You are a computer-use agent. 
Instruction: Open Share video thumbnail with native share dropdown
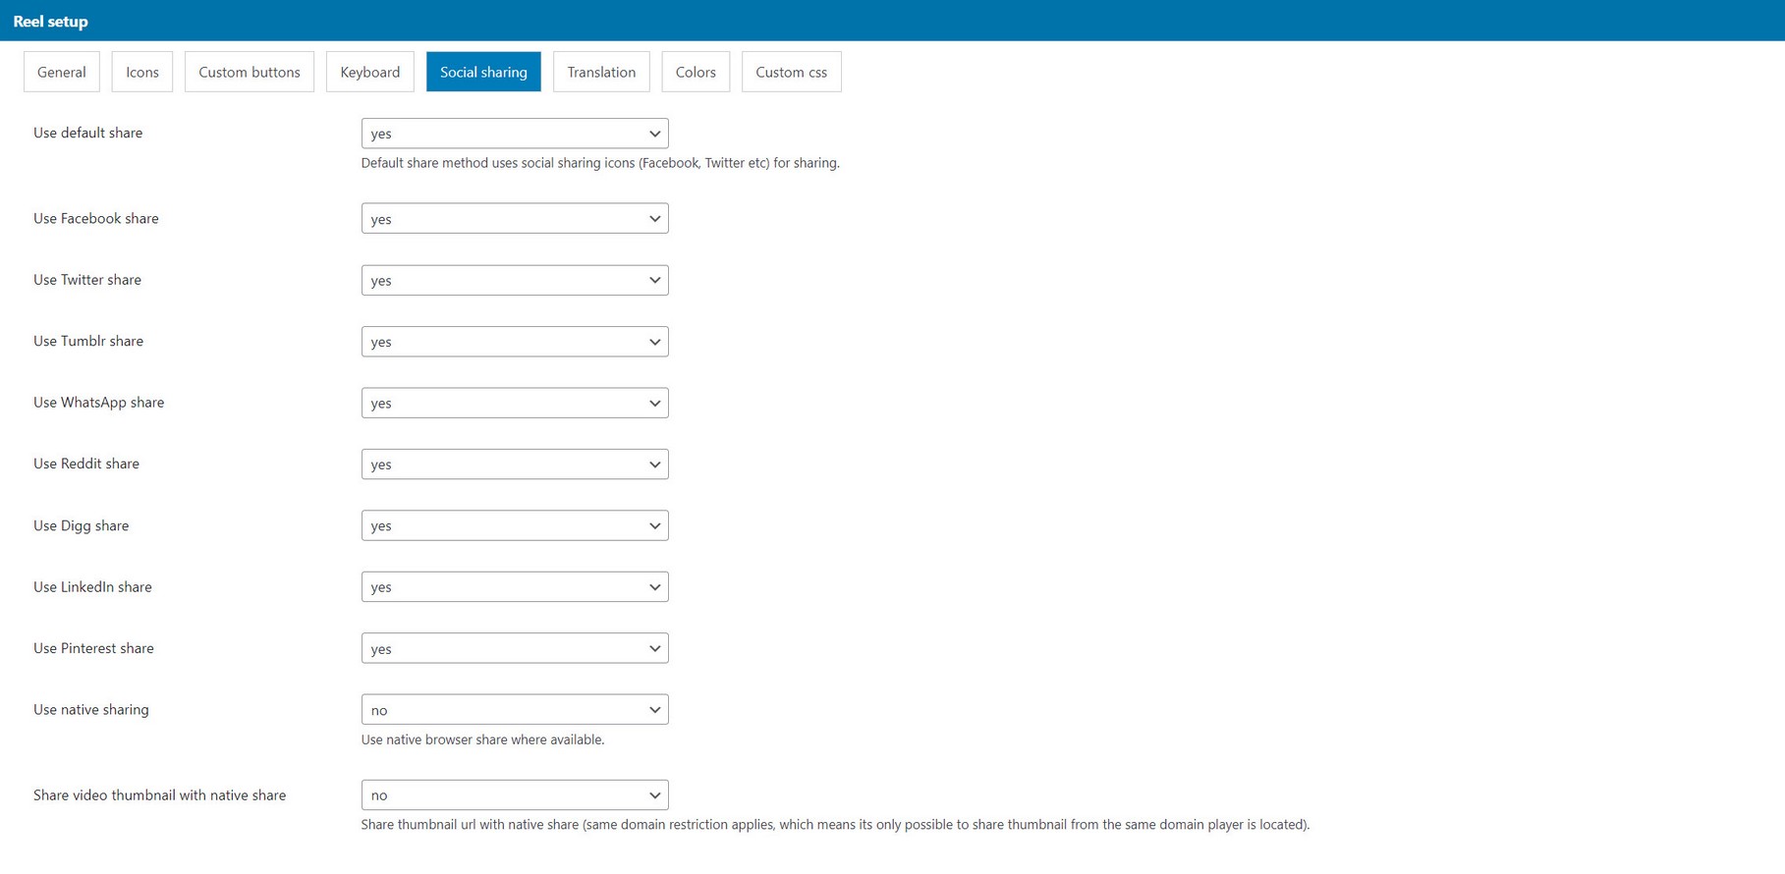(514, 795)
